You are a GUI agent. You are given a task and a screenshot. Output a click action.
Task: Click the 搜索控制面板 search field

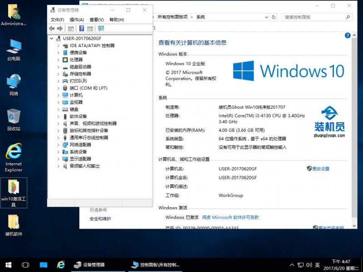tap(313, 17)
